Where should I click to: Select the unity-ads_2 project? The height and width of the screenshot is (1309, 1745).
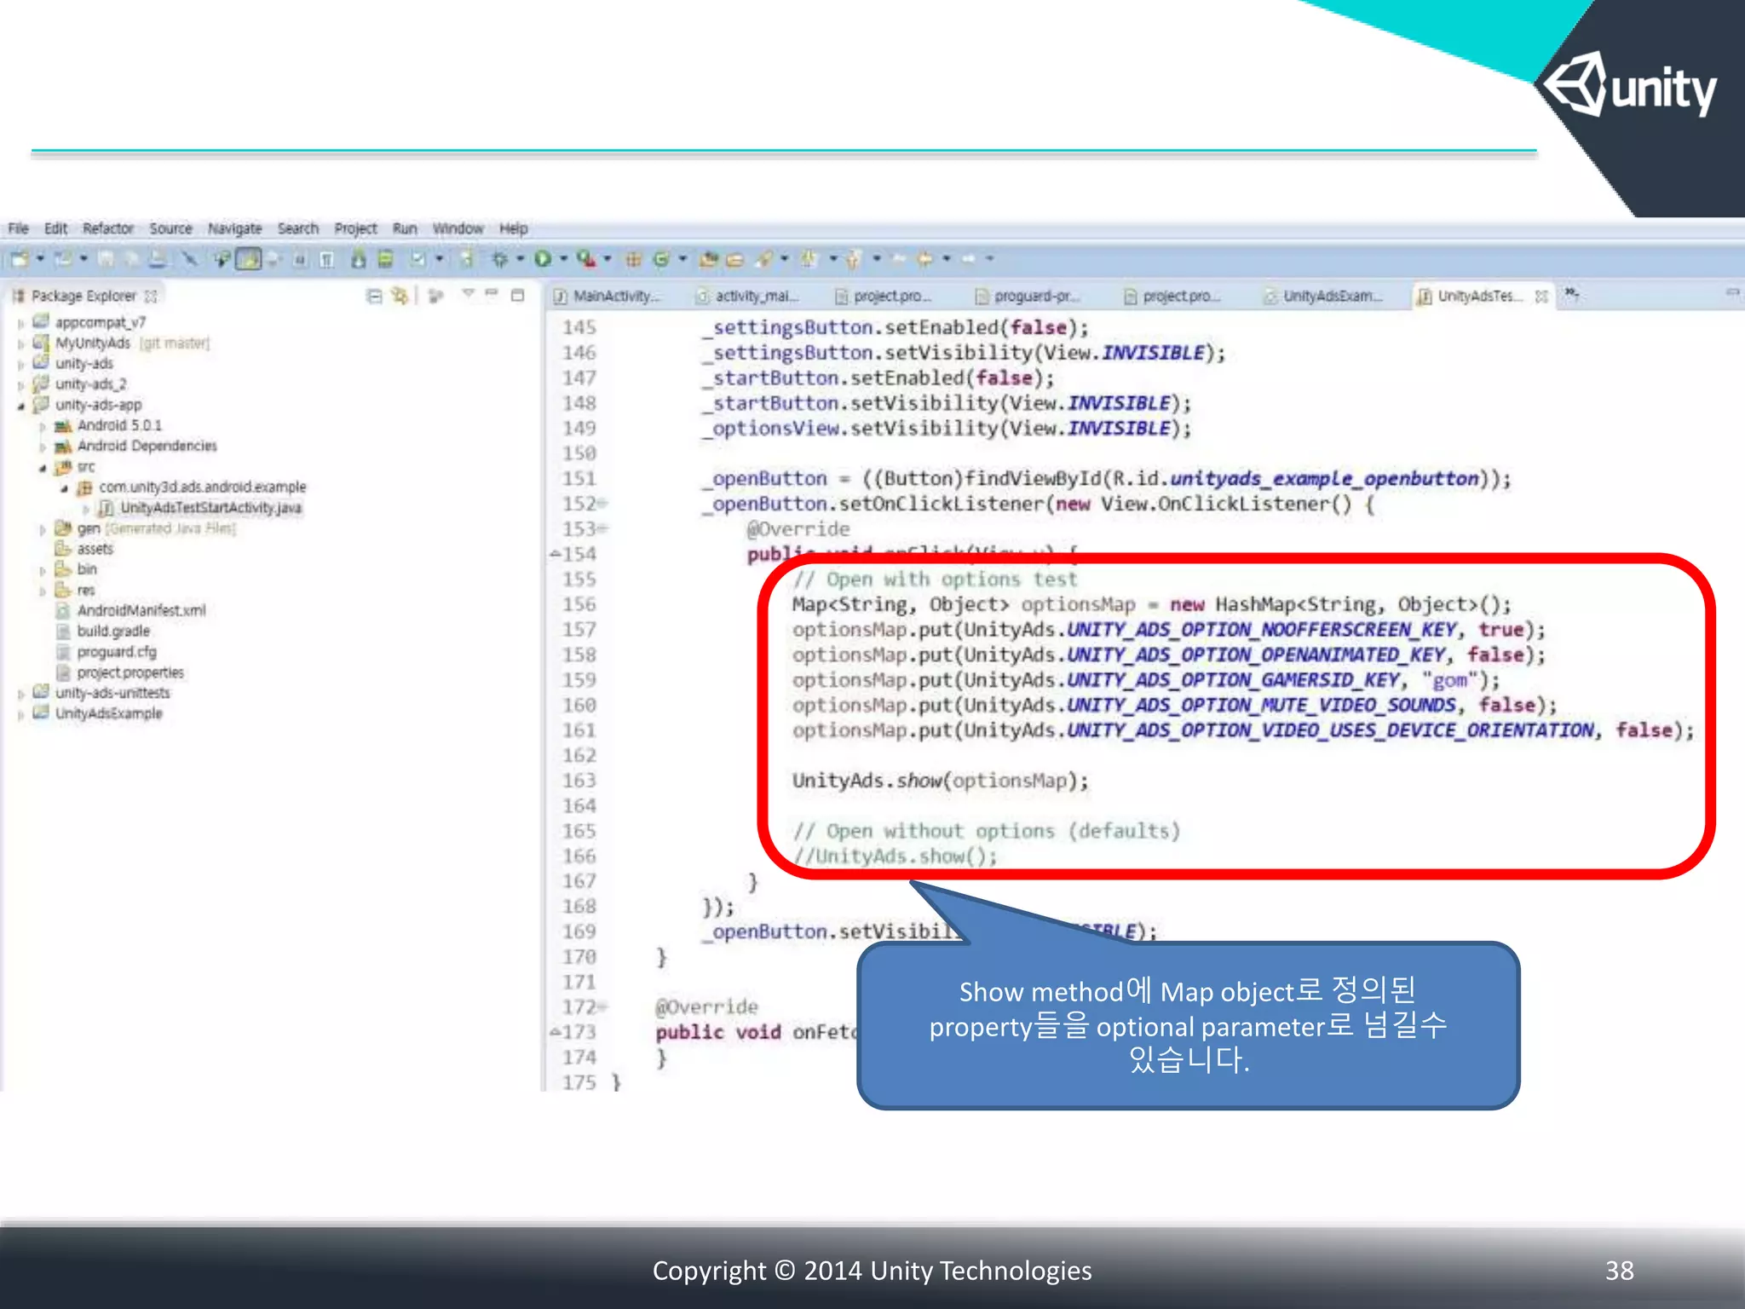click(90, 384)
